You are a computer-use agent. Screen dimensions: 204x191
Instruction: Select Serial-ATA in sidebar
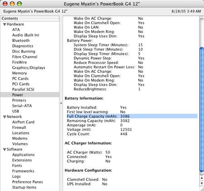[x=22, y=105]
